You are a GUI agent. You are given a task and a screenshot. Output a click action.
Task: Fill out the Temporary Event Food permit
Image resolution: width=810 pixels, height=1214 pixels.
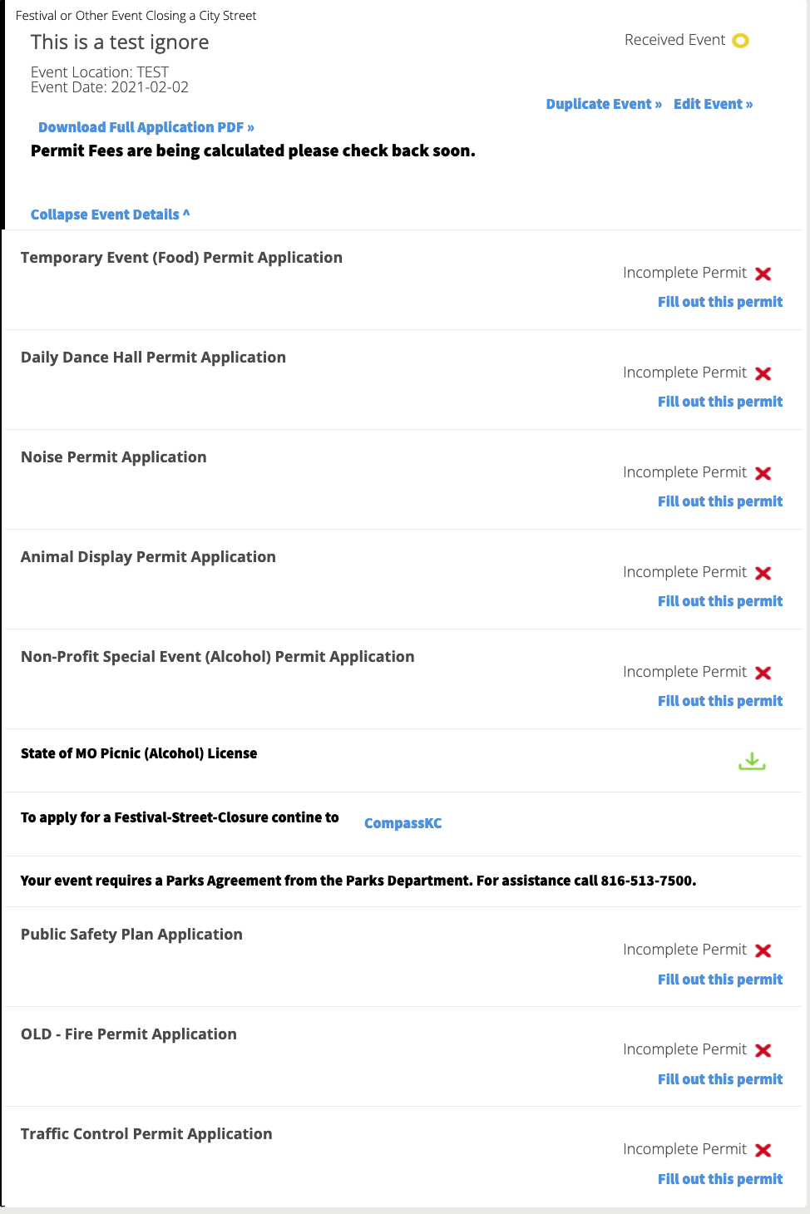coord(720,302)
